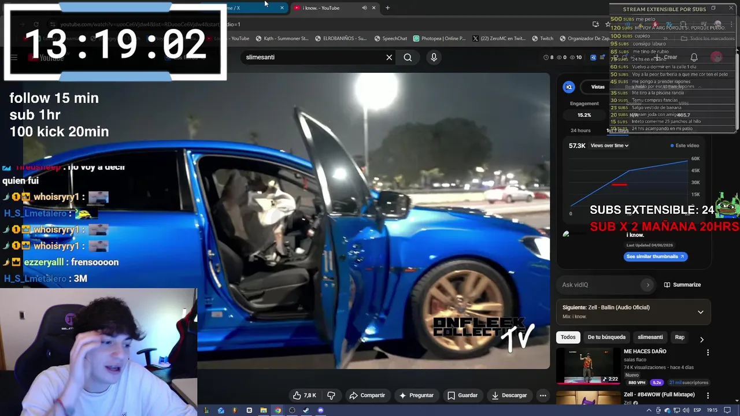Open Steam from the taskbar
The width and height of the screenshot is (740, 416).
(306, 411)
